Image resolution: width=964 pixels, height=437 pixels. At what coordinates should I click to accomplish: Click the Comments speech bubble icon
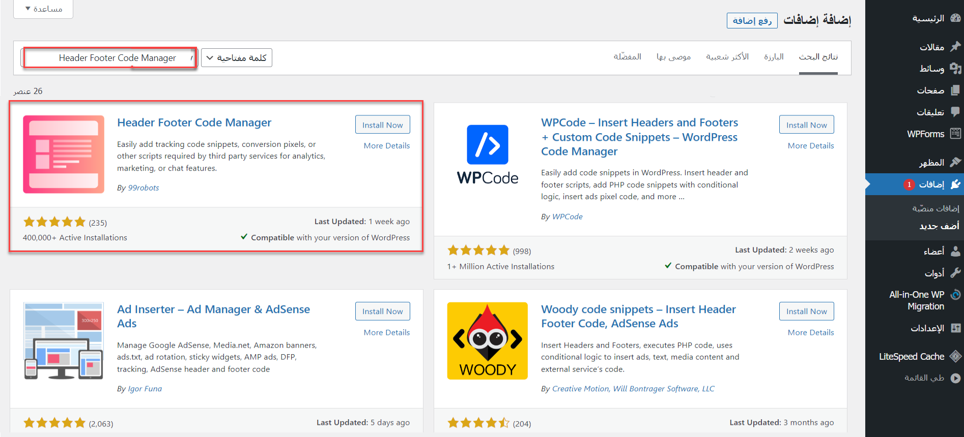pos(955,112)
